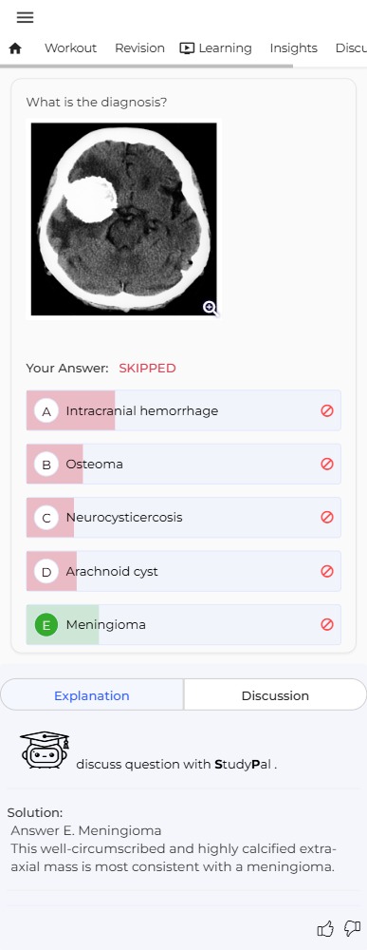This screenshot has width=367, height=950.
Task: Open the brain CT image thumbnail
Action: point(124,218)
